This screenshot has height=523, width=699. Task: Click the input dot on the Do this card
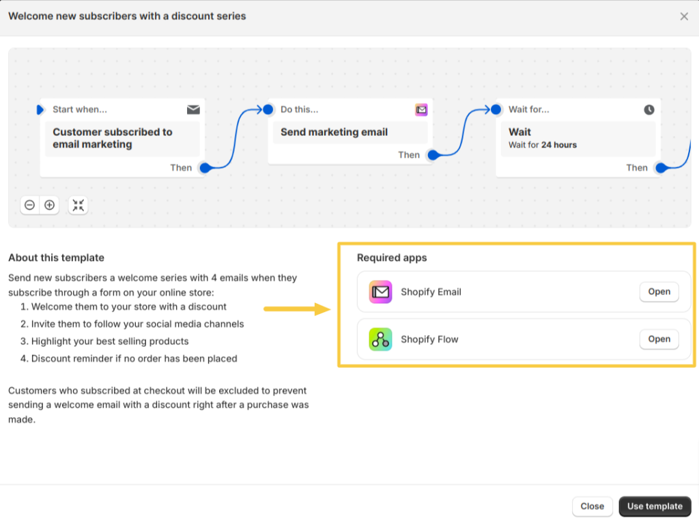tap(268, 110)
